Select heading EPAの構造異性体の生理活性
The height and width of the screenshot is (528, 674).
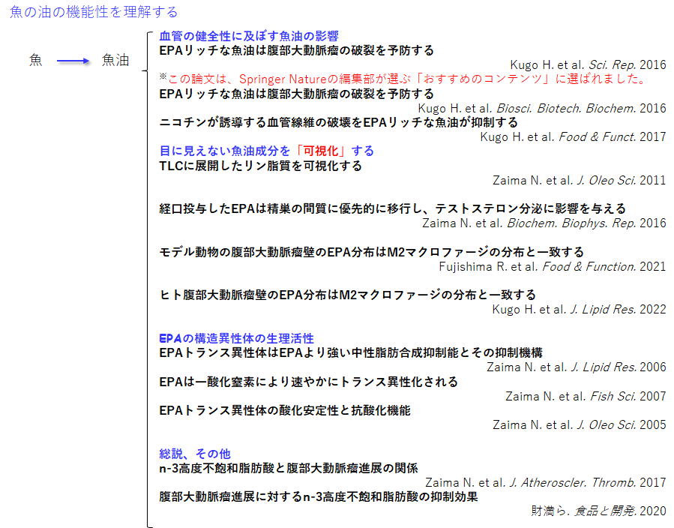tap(236, 338)
